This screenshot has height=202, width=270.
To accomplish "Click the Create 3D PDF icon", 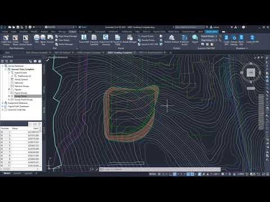I will point(252,38).
